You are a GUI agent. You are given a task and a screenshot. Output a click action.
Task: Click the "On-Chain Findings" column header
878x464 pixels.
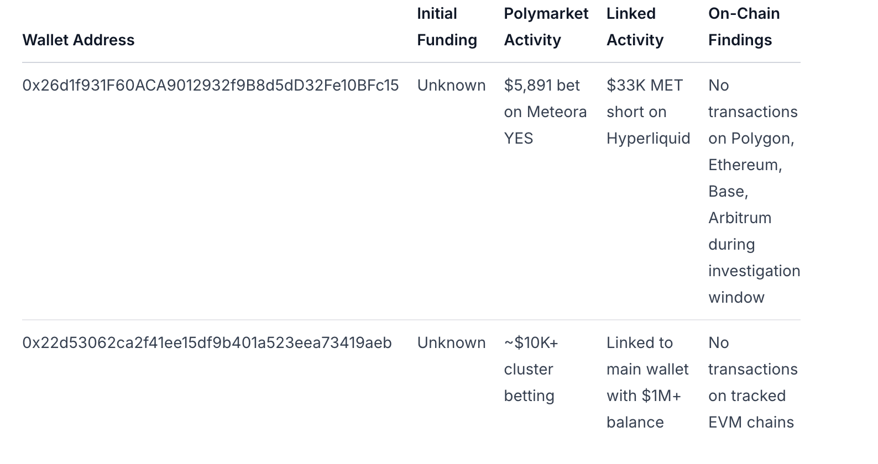[744, 27]
